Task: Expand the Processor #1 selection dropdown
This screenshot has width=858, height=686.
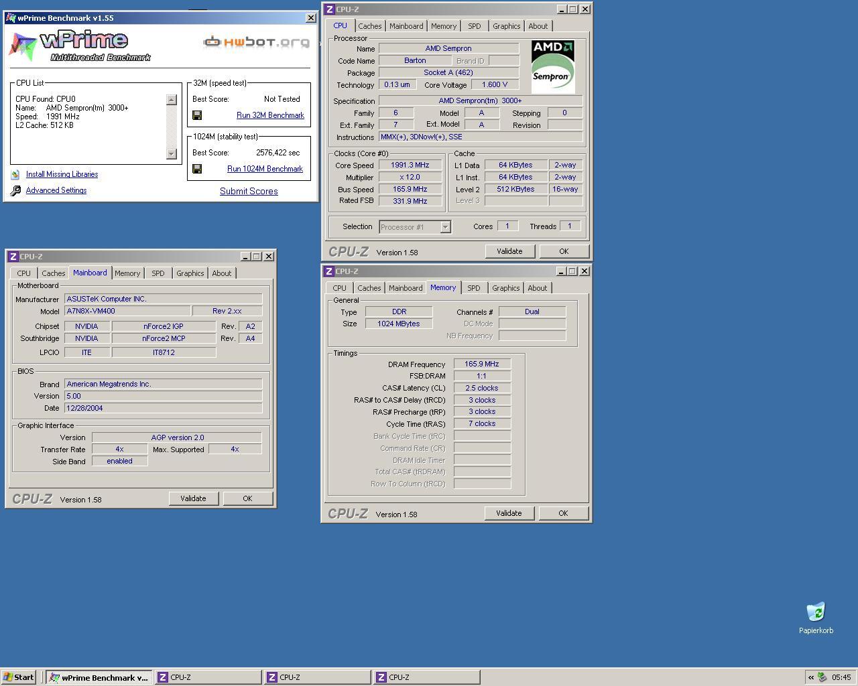Action: (445, 227)
